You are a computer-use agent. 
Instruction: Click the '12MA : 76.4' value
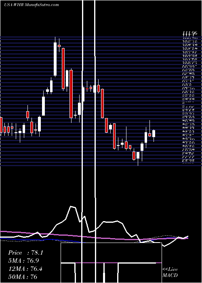tap(25, 269)
